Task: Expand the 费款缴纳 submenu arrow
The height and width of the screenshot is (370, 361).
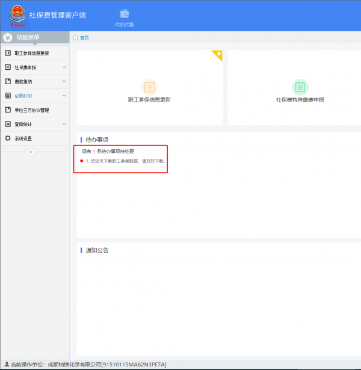Action: coord(64,82)
